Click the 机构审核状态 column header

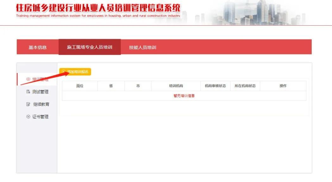215,86
